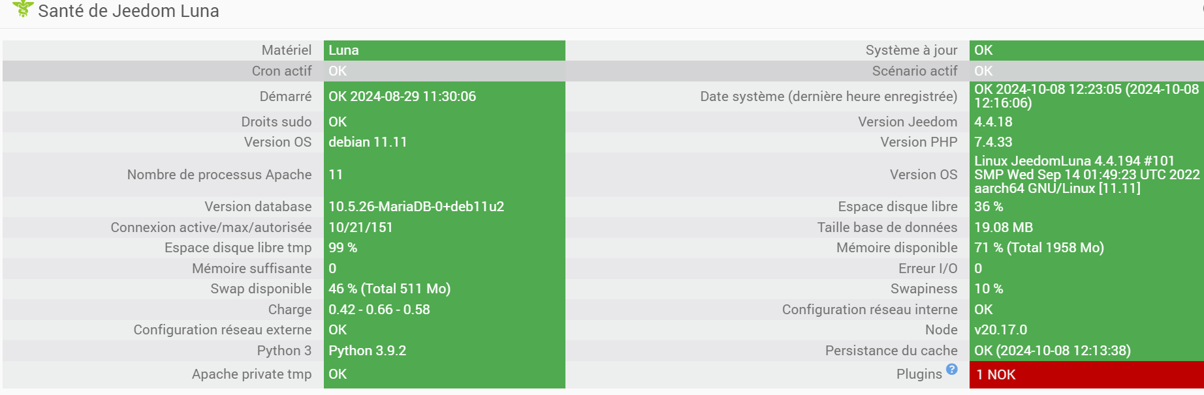This screenshot has height=395, width=1204.
Task: Select the Jeedom version '4.4.18'
Action: click(x=993, y=122)
